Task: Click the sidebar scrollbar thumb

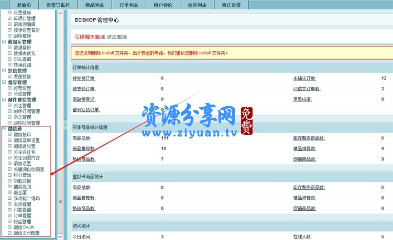Action: pyautogui.click(x=60, y=201)
